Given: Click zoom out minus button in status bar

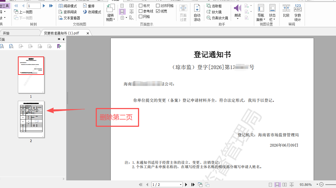Looking at the screenshot, I should [x=322, y=184].
